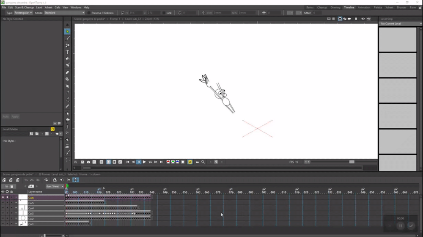Screen dimensions: 423x237
Task: Toggle preview visibility for Col5 layer
Action: pyautogui.click(x=3, y=203)
